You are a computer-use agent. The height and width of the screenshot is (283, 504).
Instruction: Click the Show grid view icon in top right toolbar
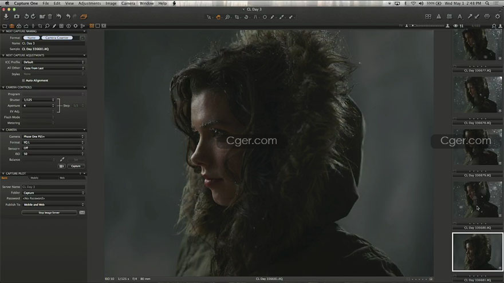click(x=428, y=17)
